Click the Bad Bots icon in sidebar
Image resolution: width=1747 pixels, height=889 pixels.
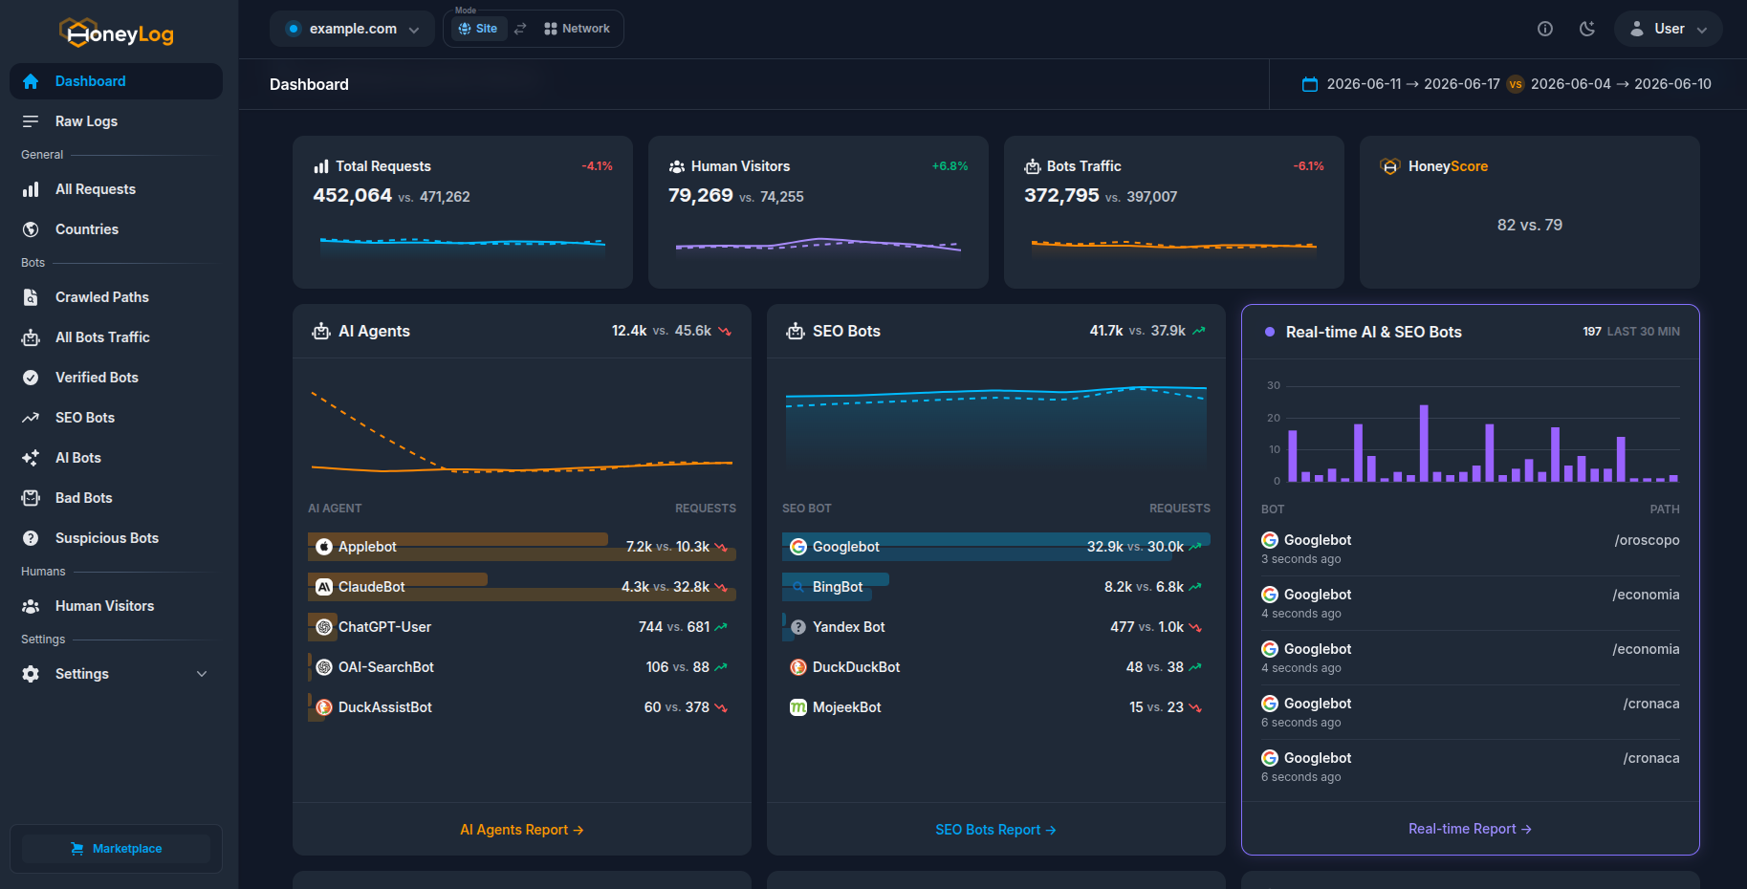coord(31,498)
